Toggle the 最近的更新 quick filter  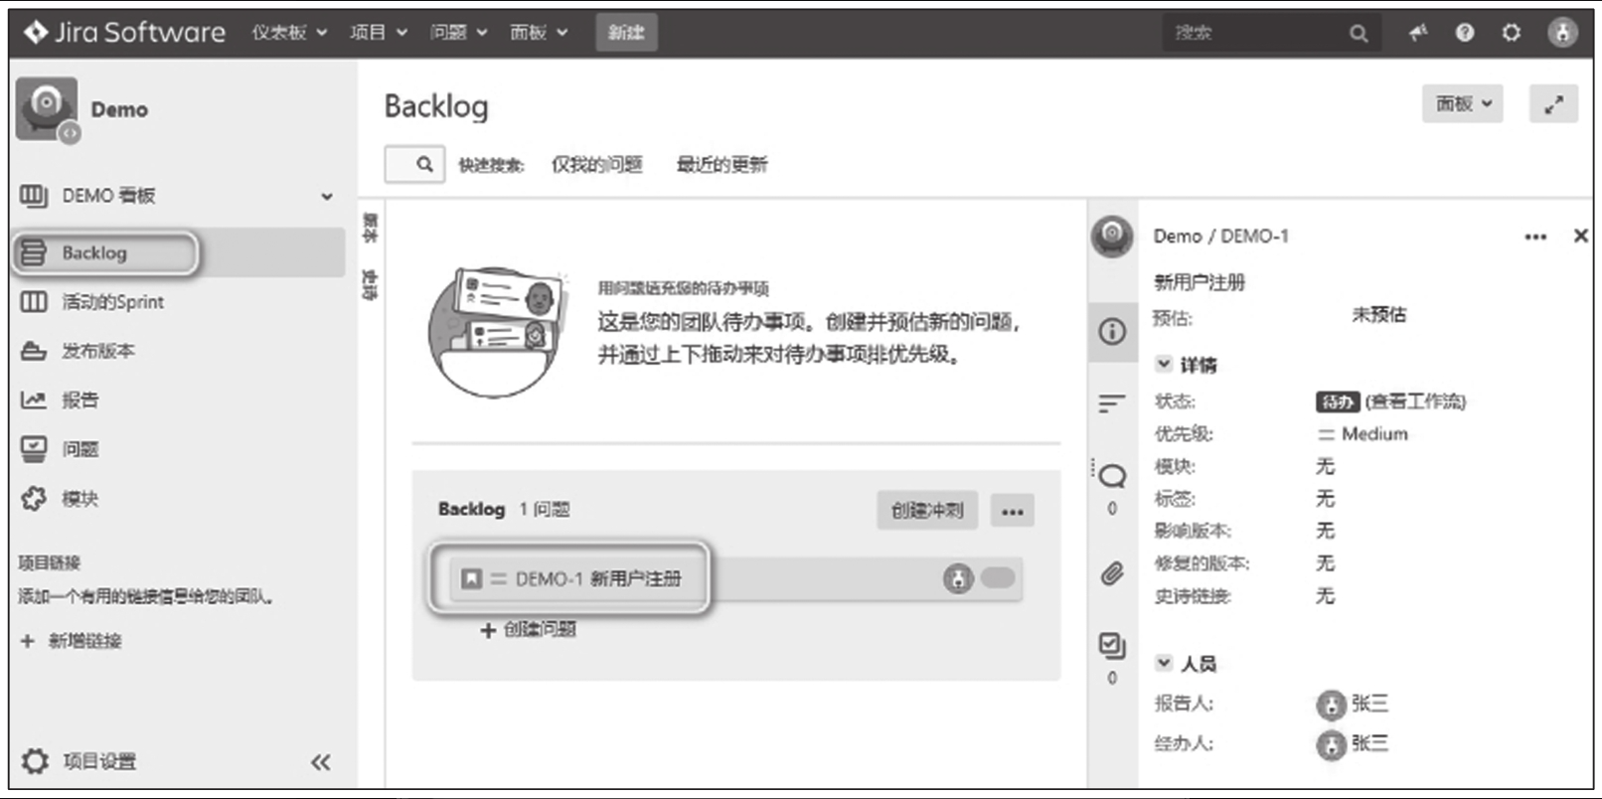(721, 164)
